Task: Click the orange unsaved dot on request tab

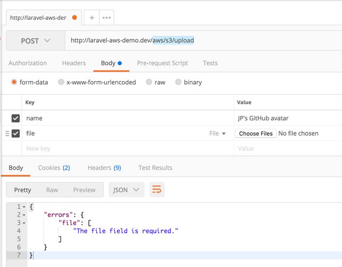Action: (74, 18)
